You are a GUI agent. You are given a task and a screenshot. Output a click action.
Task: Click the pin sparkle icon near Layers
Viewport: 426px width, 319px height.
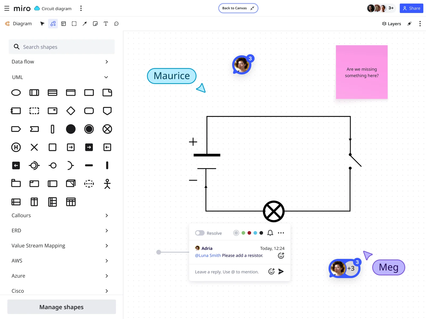[409, 24]
